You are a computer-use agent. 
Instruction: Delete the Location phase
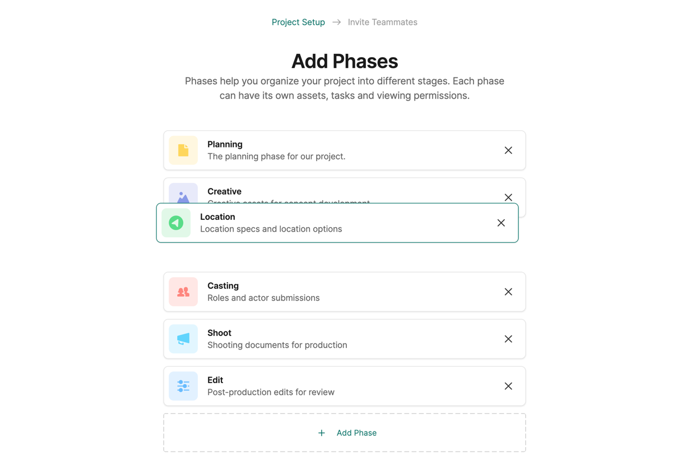coord(501,223)
